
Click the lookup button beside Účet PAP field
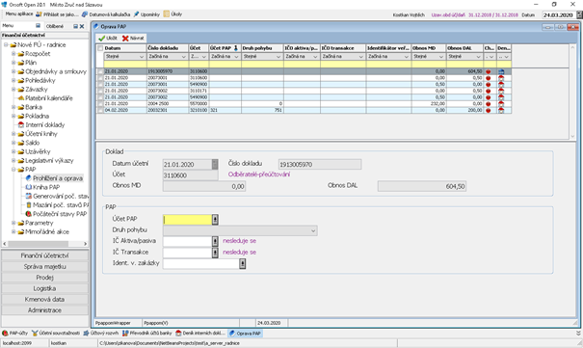click(x=215, y=220)
